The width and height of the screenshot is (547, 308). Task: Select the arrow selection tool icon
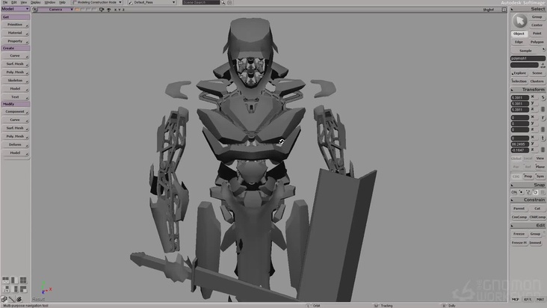coord(519,19)
